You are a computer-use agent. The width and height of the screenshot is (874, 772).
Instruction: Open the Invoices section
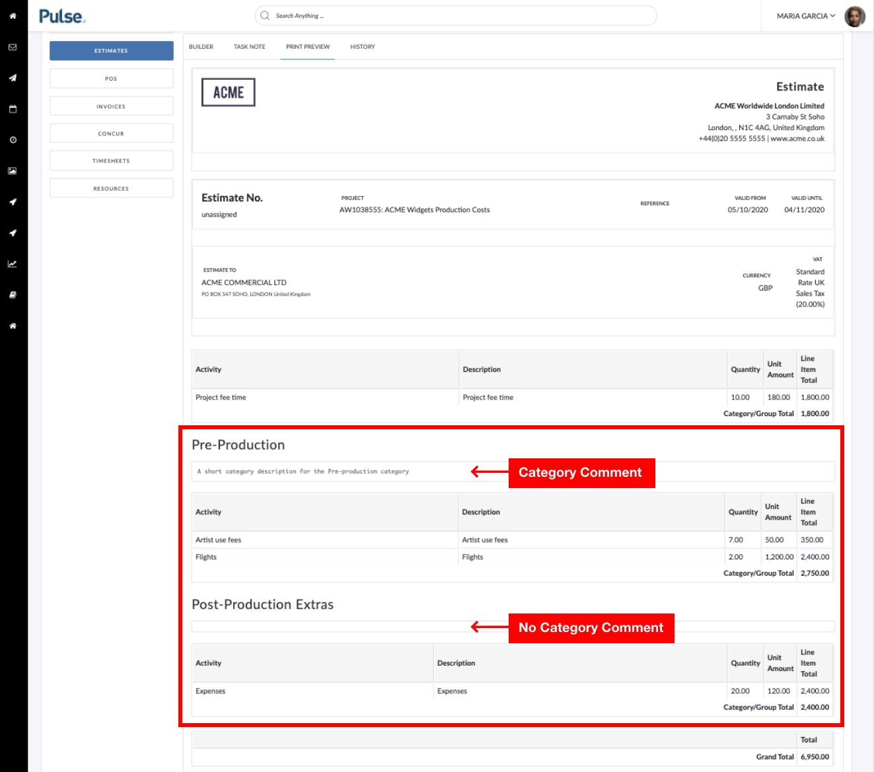(111, 106)
